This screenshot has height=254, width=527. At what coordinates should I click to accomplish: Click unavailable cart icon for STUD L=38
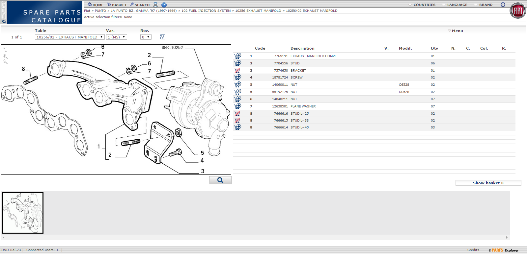pos(237,120)
